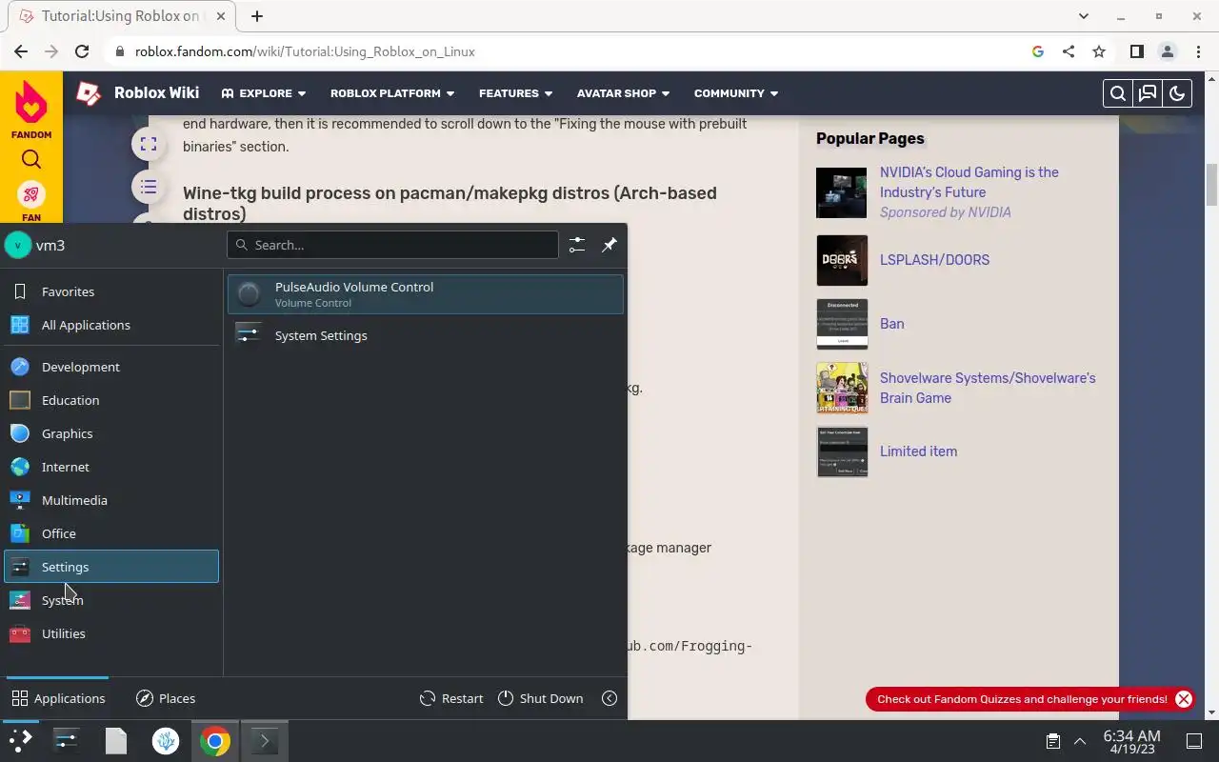The image size is (1219, 762).
Task: Open file manager from the taskbar
Action: coord(116,741)
